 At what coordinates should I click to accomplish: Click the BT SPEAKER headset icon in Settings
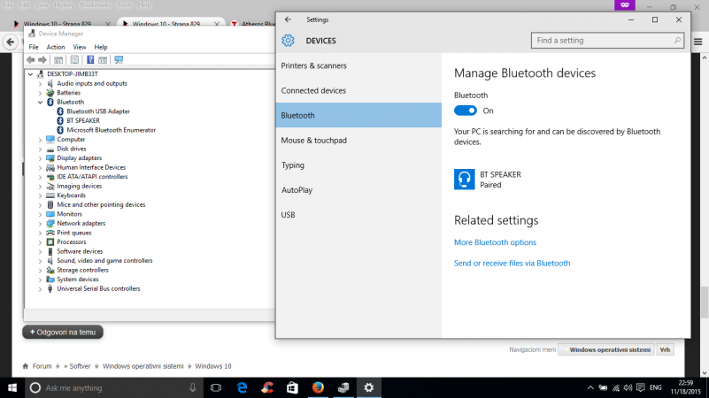(x=465, y=180)
